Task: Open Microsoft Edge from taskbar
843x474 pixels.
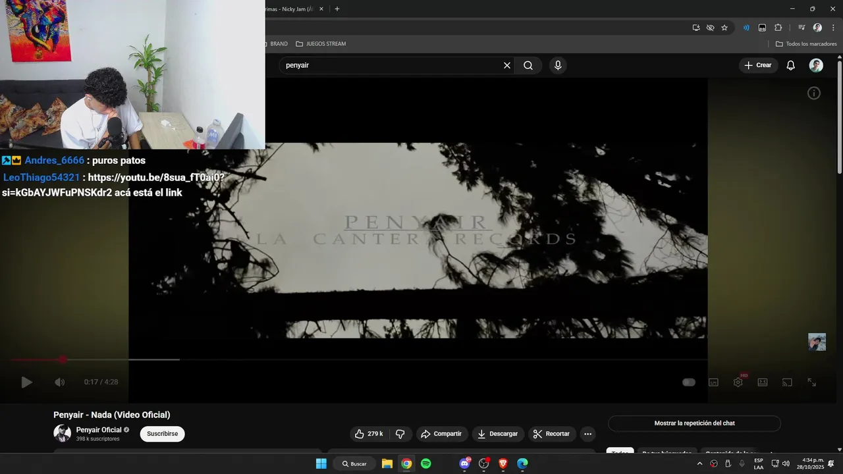Action: click(x=522, y=463)
